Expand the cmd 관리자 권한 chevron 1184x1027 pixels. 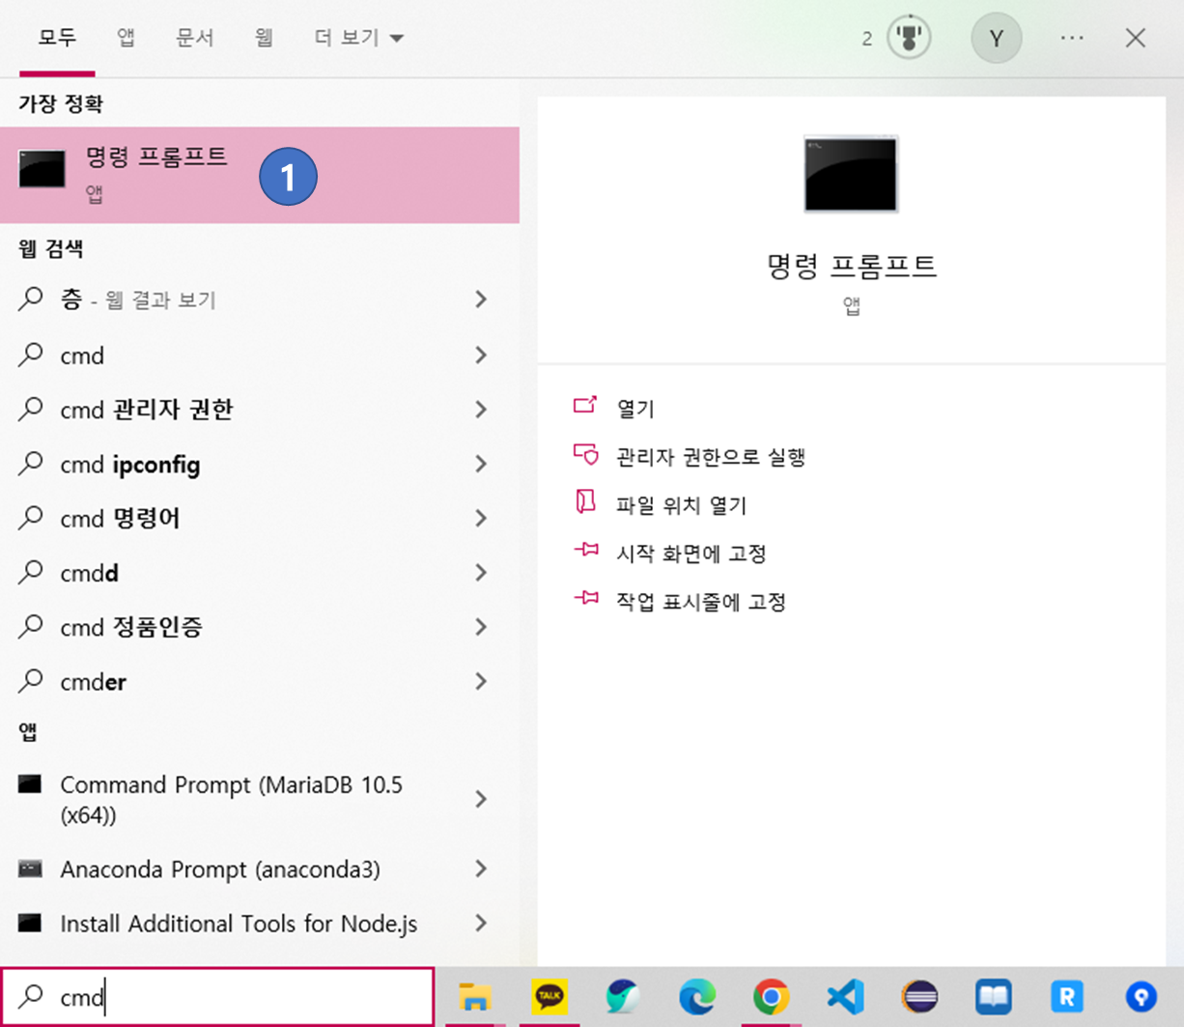pos(481,410)
